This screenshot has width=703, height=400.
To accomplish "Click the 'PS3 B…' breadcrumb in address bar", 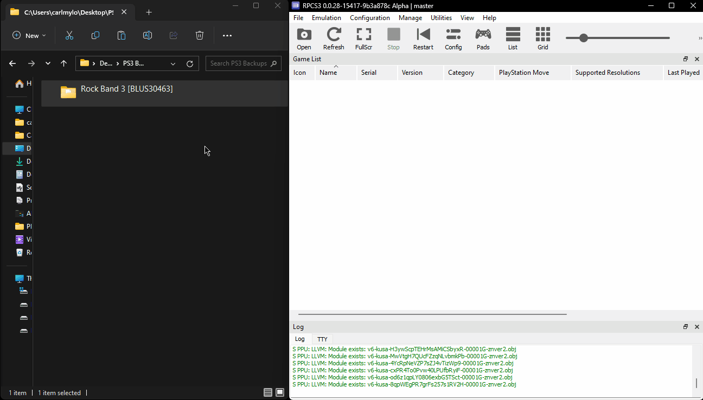I will click(133, 63).
